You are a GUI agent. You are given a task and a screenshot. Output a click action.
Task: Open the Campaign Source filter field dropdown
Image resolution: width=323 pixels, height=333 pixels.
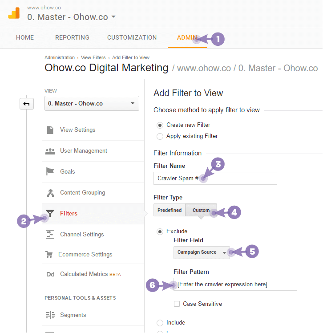(202, 252)
